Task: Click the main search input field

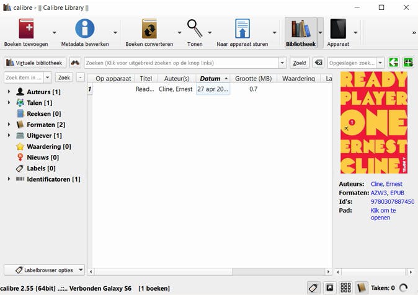Action: click(181, 63)
